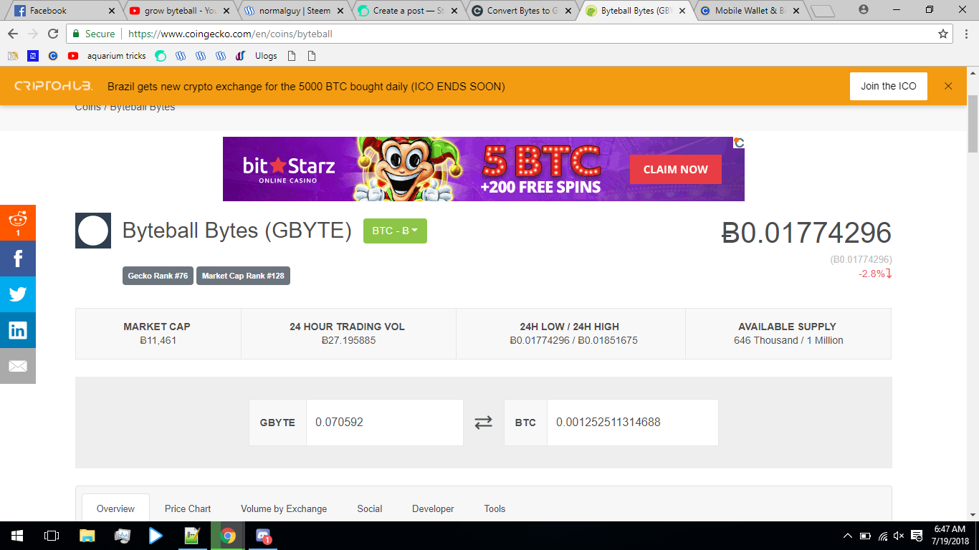Bookmark this page with the star icon
Viewport: 979px width, 550px height.
pyautogui.click(x=943, y=34)
